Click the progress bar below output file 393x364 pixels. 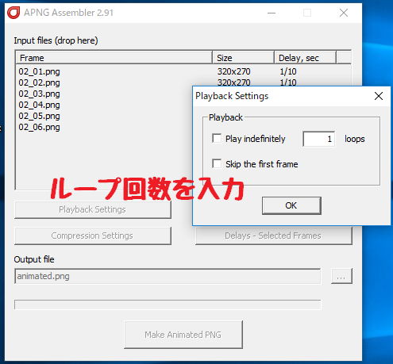(x=168, y=305)
